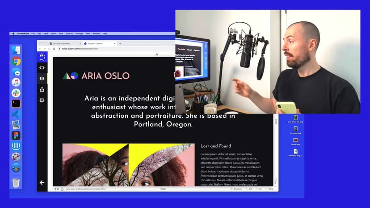Click the preview pane vertical scrollbar
This screenshot has width=370, height=208.
click(x=275, y=134)
